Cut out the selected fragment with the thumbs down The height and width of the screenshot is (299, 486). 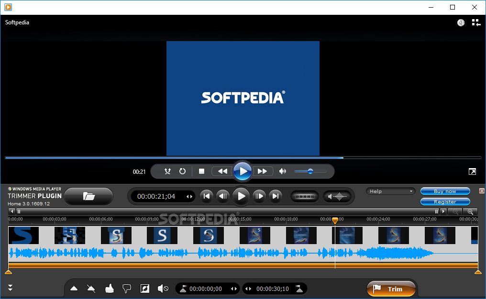tap(127, 288)
